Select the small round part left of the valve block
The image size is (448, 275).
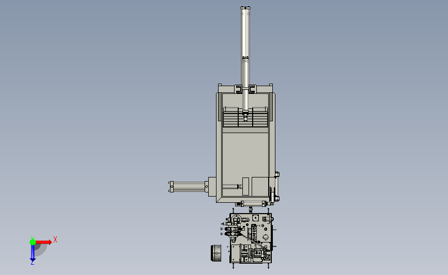tap(216, 253)
